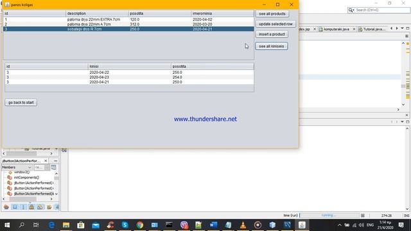Click 'go back to start' button
The image size is (411, 231).
[21, 103]
